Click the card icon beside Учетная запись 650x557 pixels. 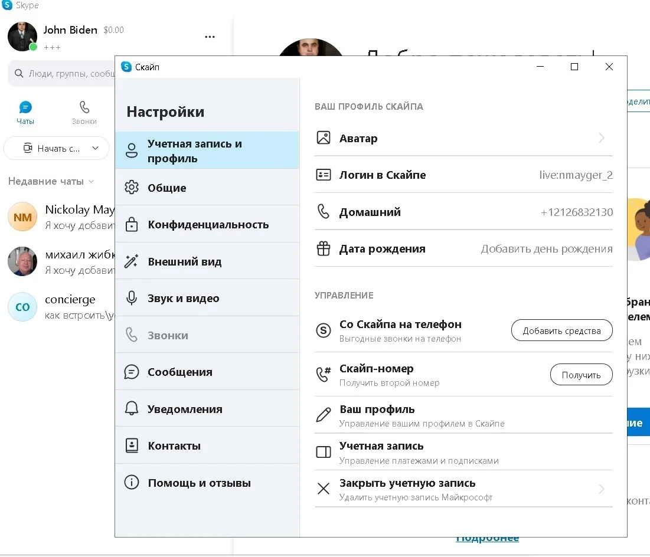point(324,452)
